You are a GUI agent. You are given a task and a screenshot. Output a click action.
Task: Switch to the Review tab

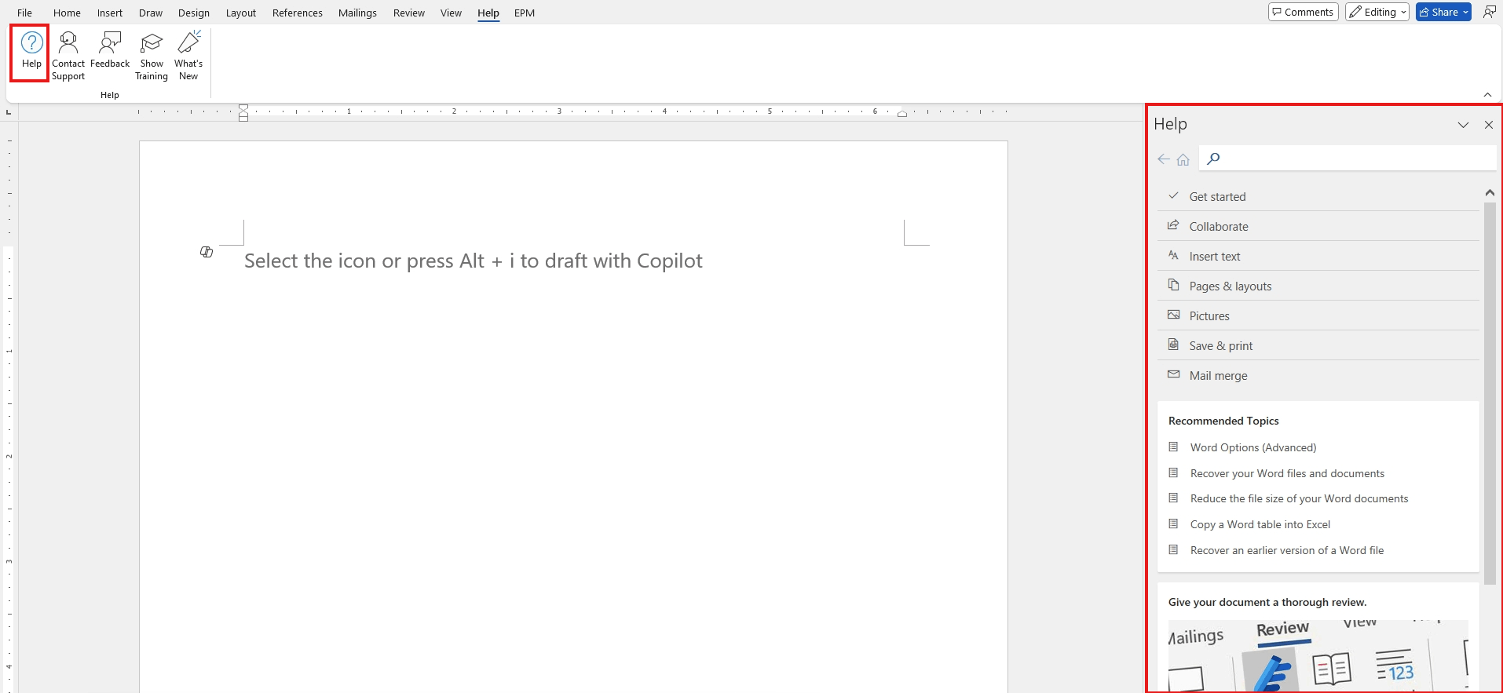(x=409, y=13)
